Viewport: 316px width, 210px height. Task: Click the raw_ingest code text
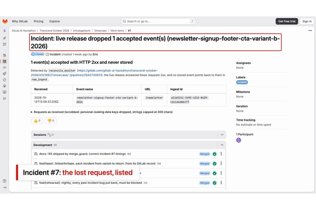[x=39, y=79]
